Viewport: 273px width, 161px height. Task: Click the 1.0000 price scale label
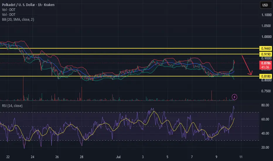coord(266,37)
